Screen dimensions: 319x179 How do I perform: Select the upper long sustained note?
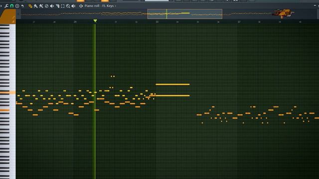point(172,84)
